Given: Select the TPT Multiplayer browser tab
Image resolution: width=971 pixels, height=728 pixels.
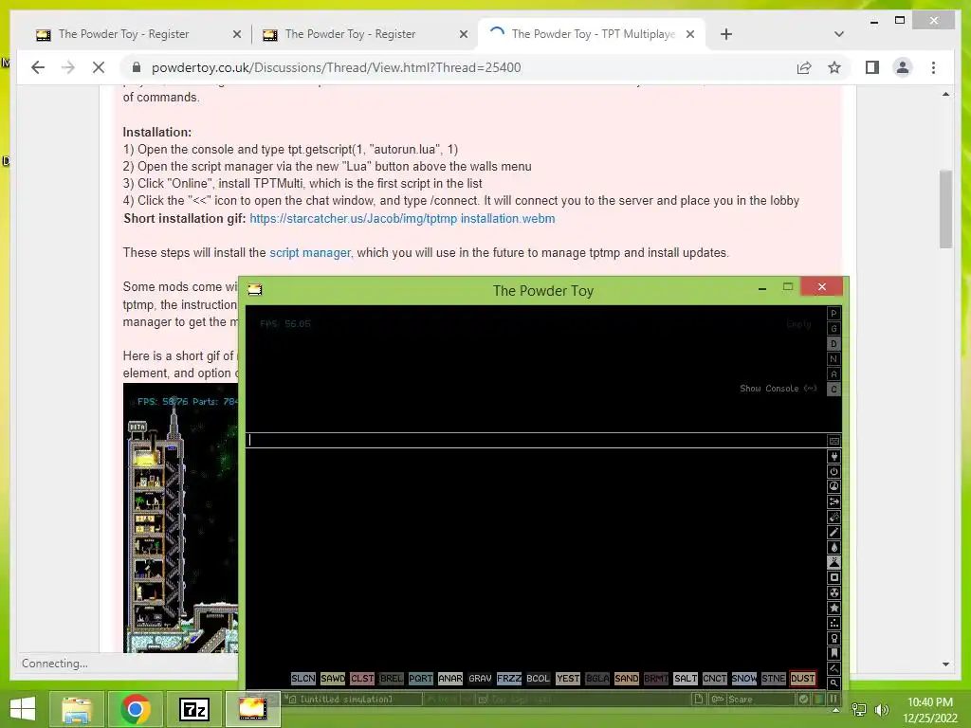Looking at the screenshot, I should click(x=592, y=34).
